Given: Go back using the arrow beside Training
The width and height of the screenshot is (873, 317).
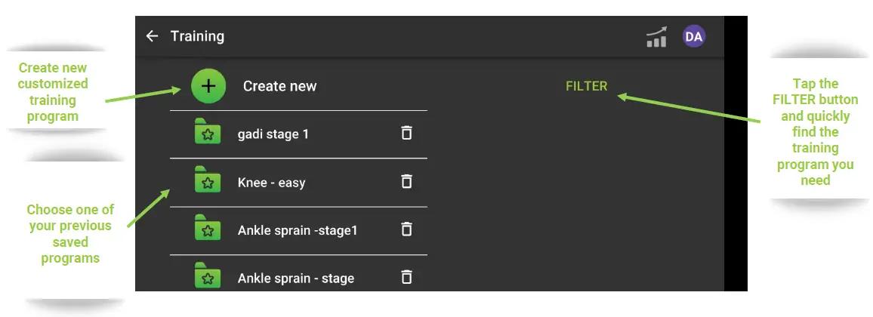Looking at the screenshot, I should [x=153, y=36].
